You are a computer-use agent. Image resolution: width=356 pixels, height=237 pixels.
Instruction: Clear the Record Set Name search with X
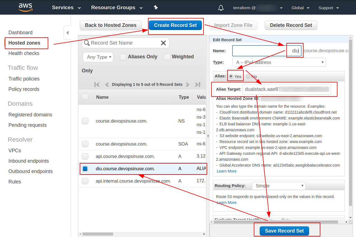click(x=163, y=43)
